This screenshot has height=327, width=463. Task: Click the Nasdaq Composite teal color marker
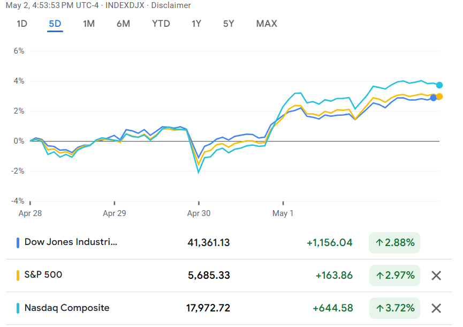18,308
